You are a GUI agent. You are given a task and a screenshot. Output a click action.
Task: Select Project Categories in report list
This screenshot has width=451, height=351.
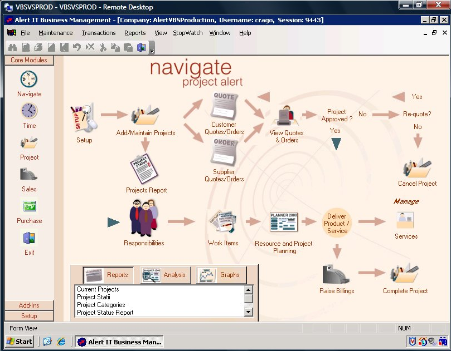coord(101,305)
